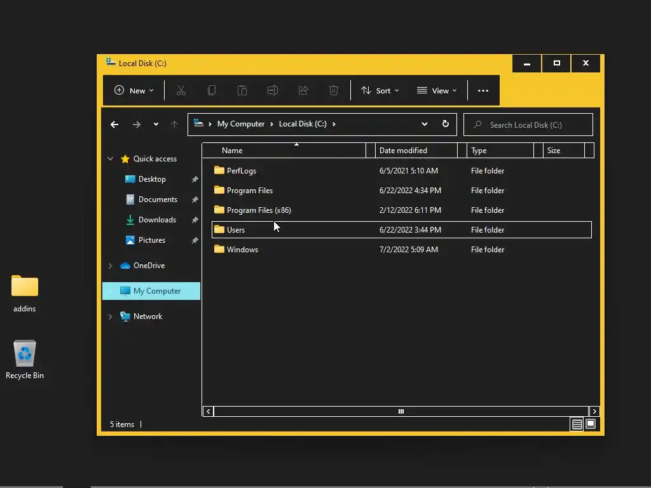Image resolution: width=651 pixels, height=488 pixels.
Task: Click pin icon next to Documents
Action: 195,200
